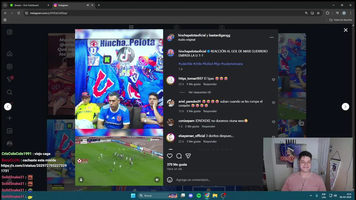Reply to ariel_paredes91 comment

[x=210, y=111]
